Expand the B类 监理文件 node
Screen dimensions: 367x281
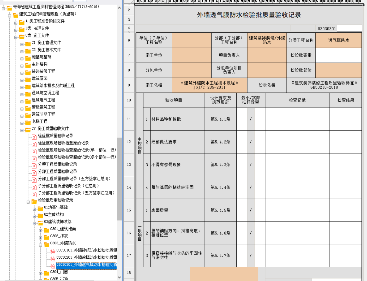(16, 30)
